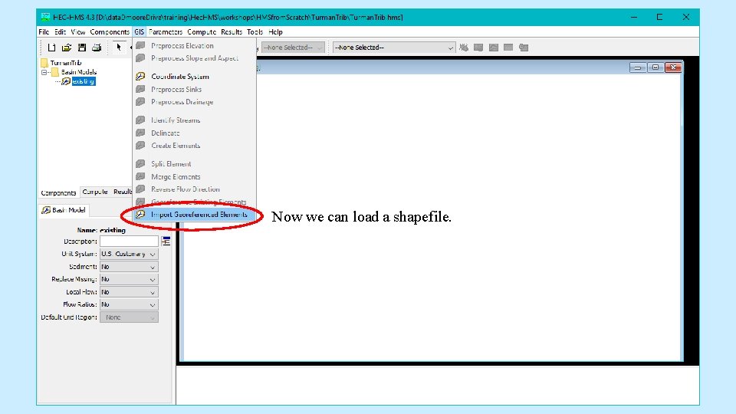Open the Tools menu
Image resolution: width=736 pixels, height=414 pixels.
coord(255,32)
